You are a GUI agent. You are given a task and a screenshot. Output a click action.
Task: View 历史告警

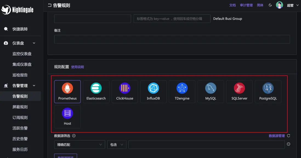point(20,139)
